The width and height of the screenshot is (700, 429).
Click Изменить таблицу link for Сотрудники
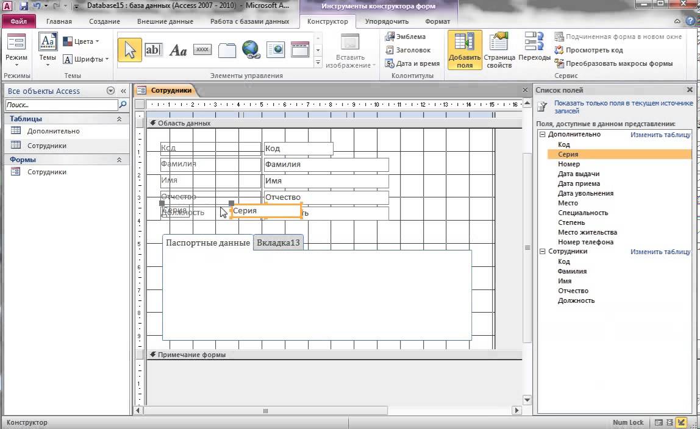click(x=660, y=252)
